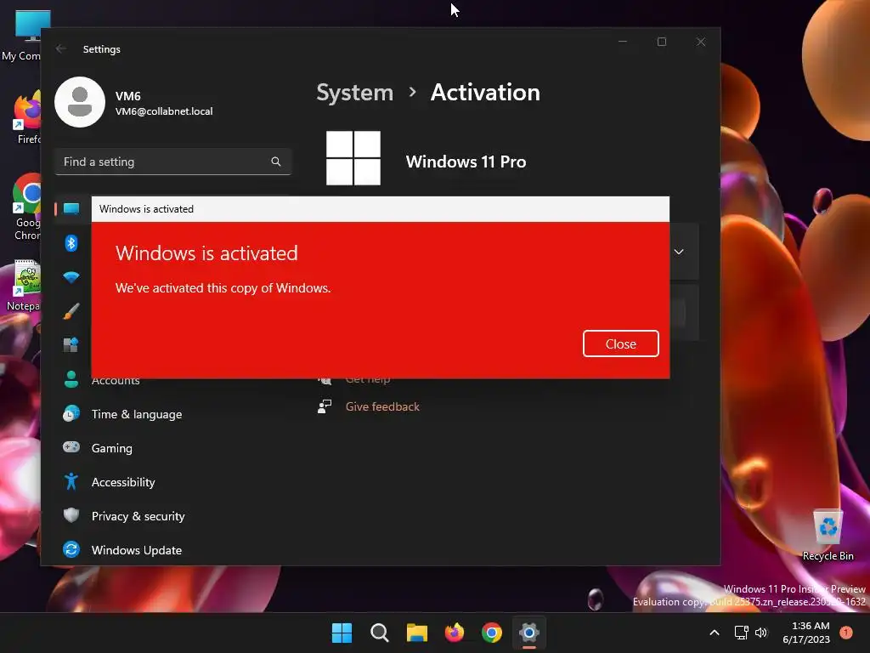Open the notification bell badge in tray
The height and width of the screenshot is (653, 870).
(x=846, y=633)
